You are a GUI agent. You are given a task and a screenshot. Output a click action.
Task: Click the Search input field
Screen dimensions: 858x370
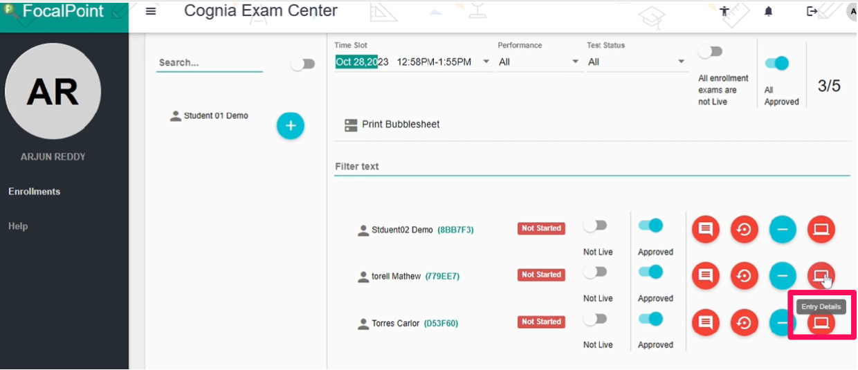coord(210,62)
